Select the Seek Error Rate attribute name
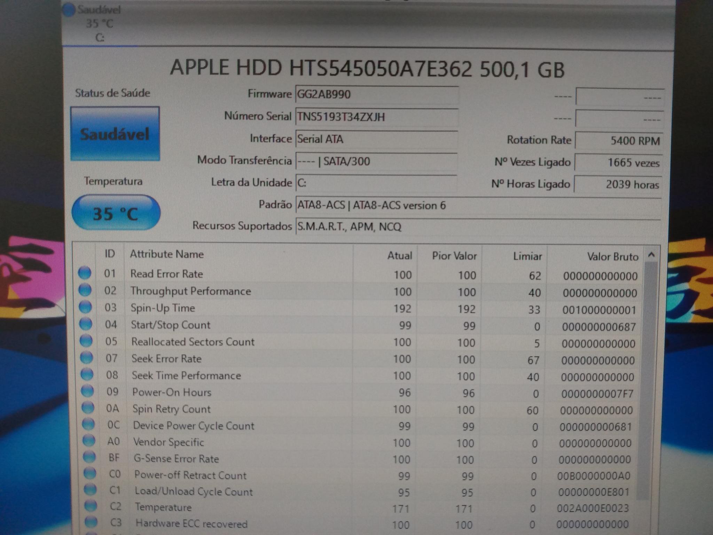The height and width of the screenshot is (535, 713). pyautogui.click(x=166, y=359)
